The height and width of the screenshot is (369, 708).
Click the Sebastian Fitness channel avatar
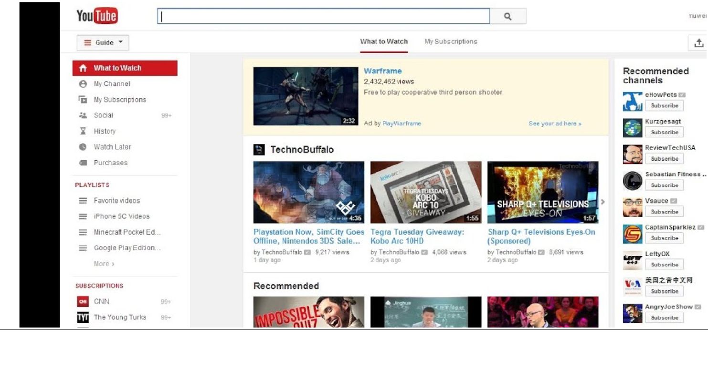[x=633, y=181]
